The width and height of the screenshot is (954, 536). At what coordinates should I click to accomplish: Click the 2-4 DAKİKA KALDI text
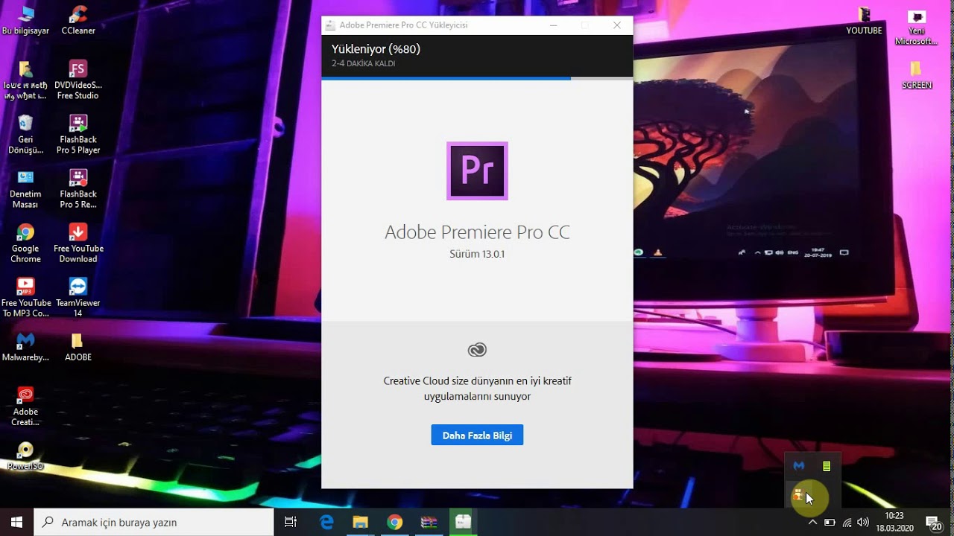click(x=363, y=64)
